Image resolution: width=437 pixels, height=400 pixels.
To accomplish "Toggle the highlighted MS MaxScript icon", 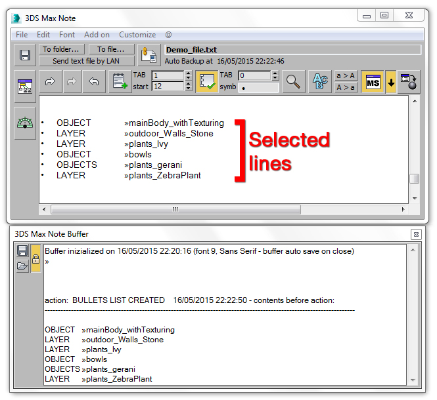I will pos(373,81).
